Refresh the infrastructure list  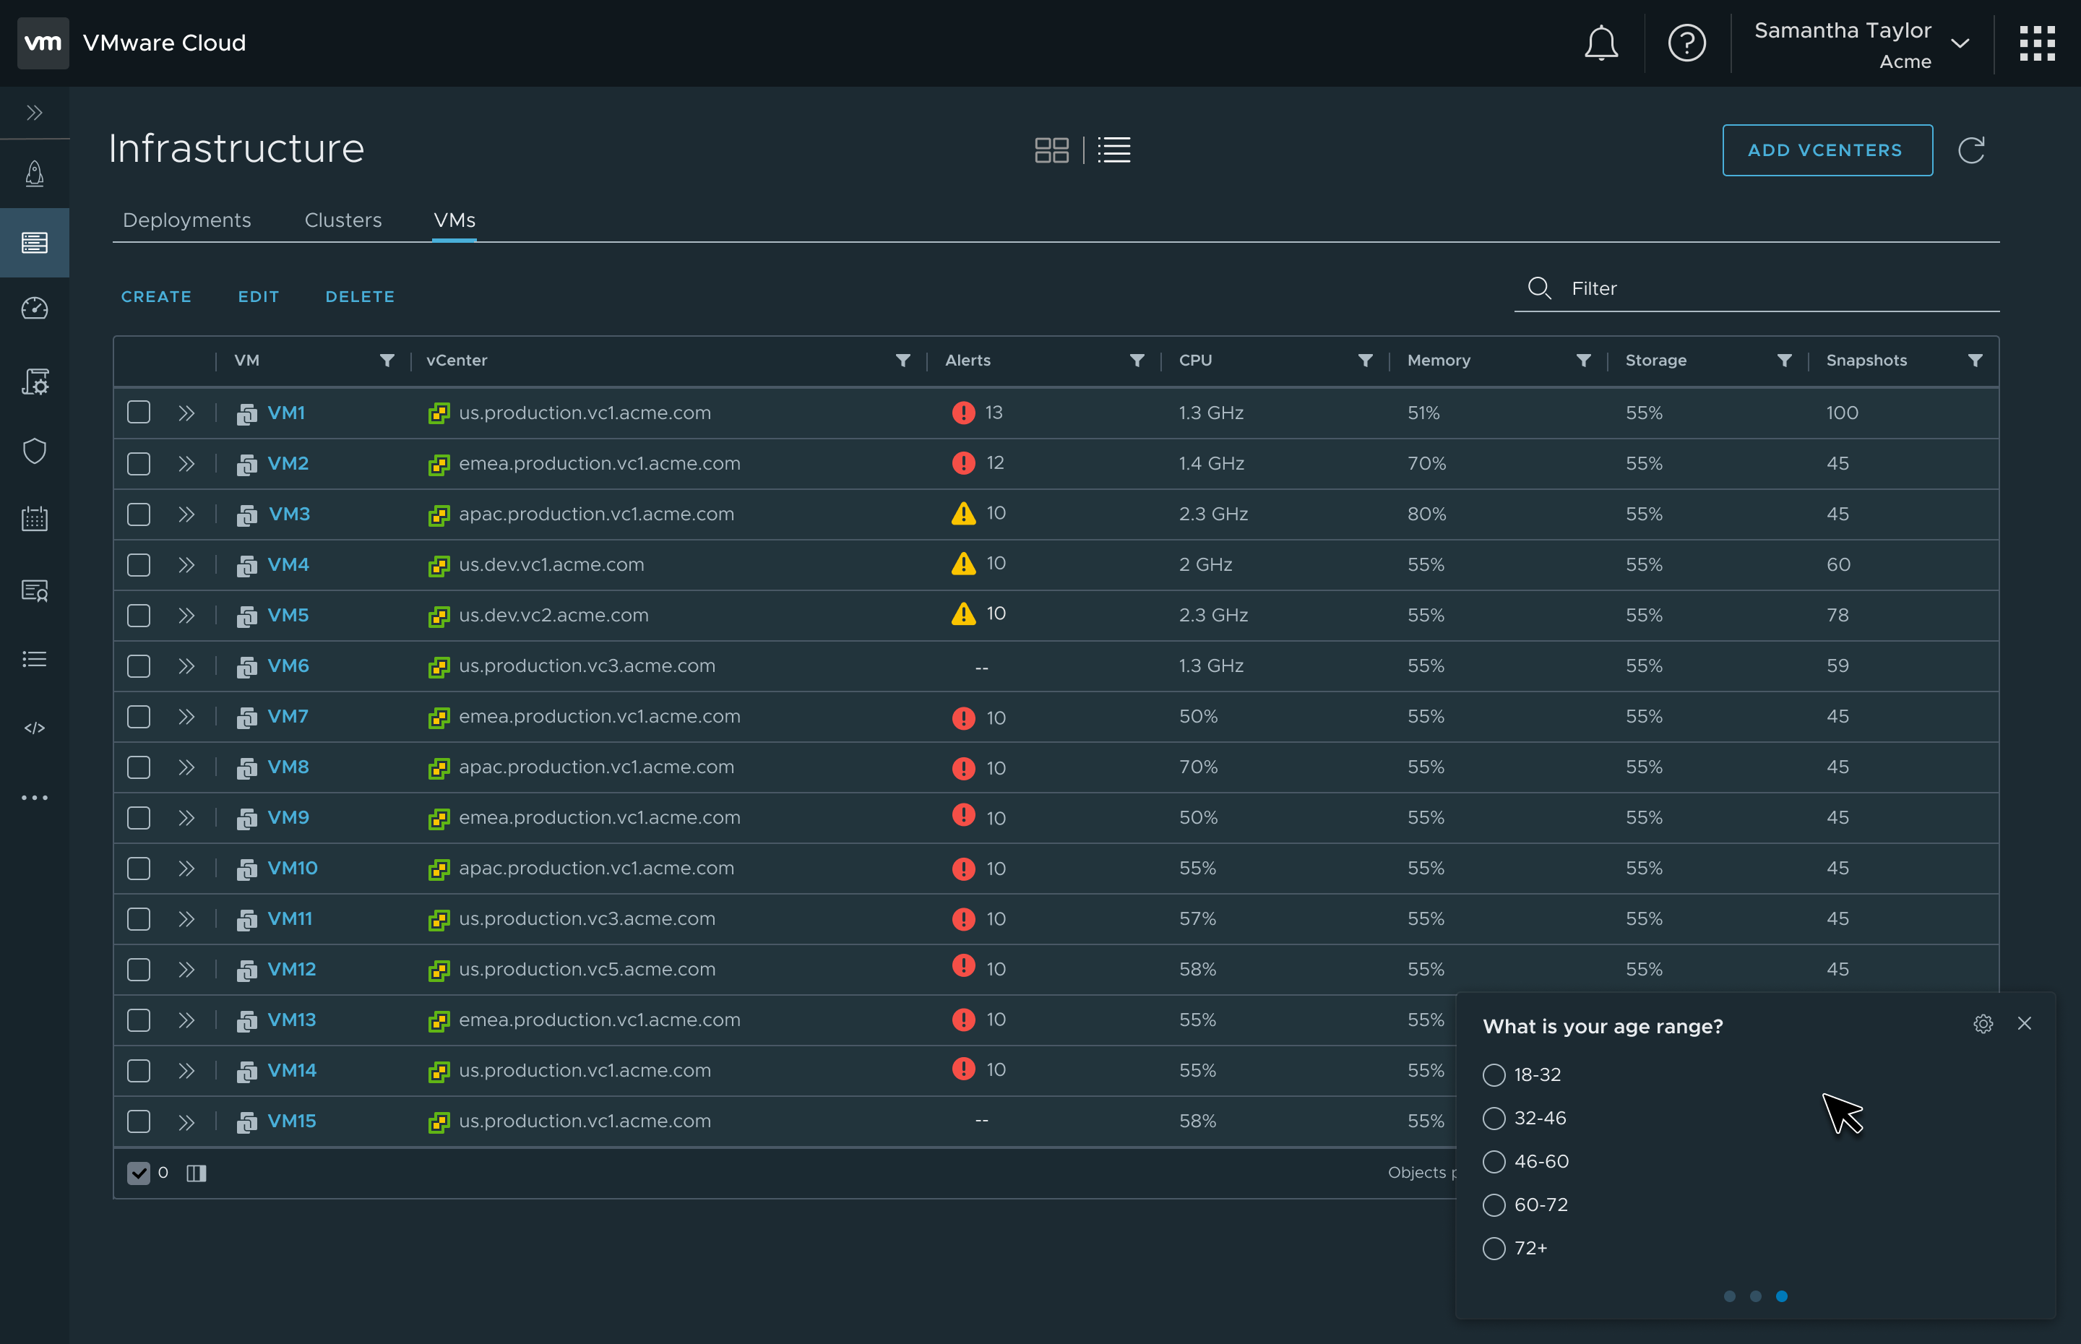tap(1971, 150)
